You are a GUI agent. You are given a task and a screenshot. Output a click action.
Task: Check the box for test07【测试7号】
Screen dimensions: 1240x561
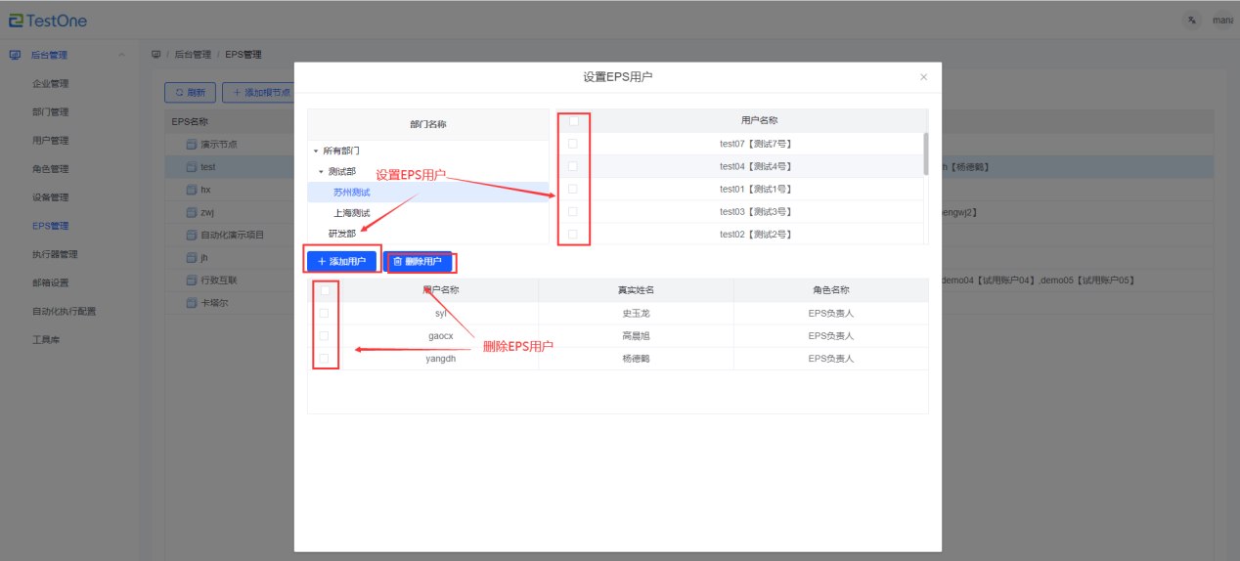click(573, 144)
